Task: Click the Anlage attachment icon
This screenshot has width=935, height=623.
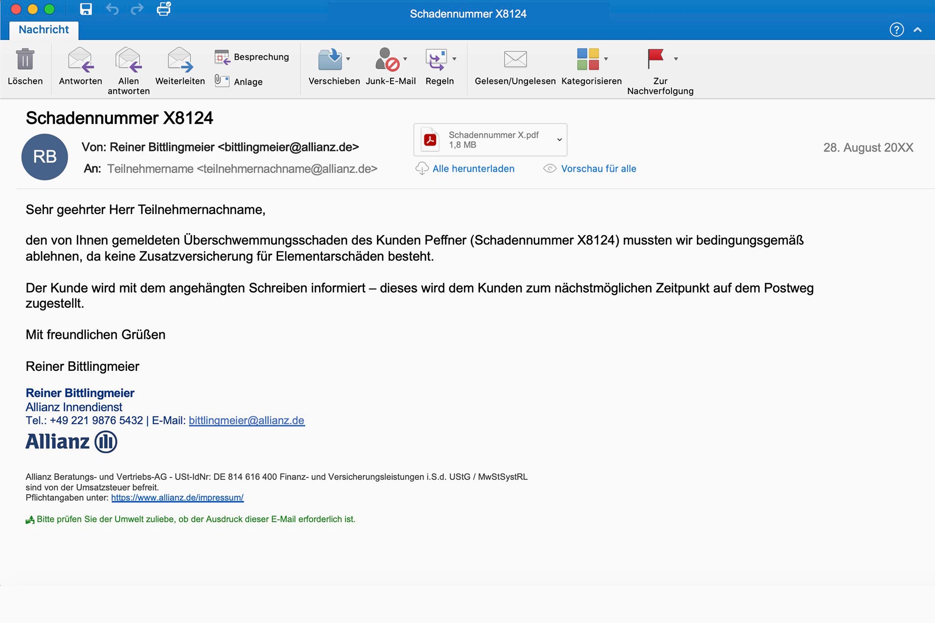Action: pos(222,81)
